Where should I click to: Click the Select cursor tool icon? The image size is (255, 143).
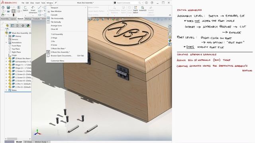point(14,11)
